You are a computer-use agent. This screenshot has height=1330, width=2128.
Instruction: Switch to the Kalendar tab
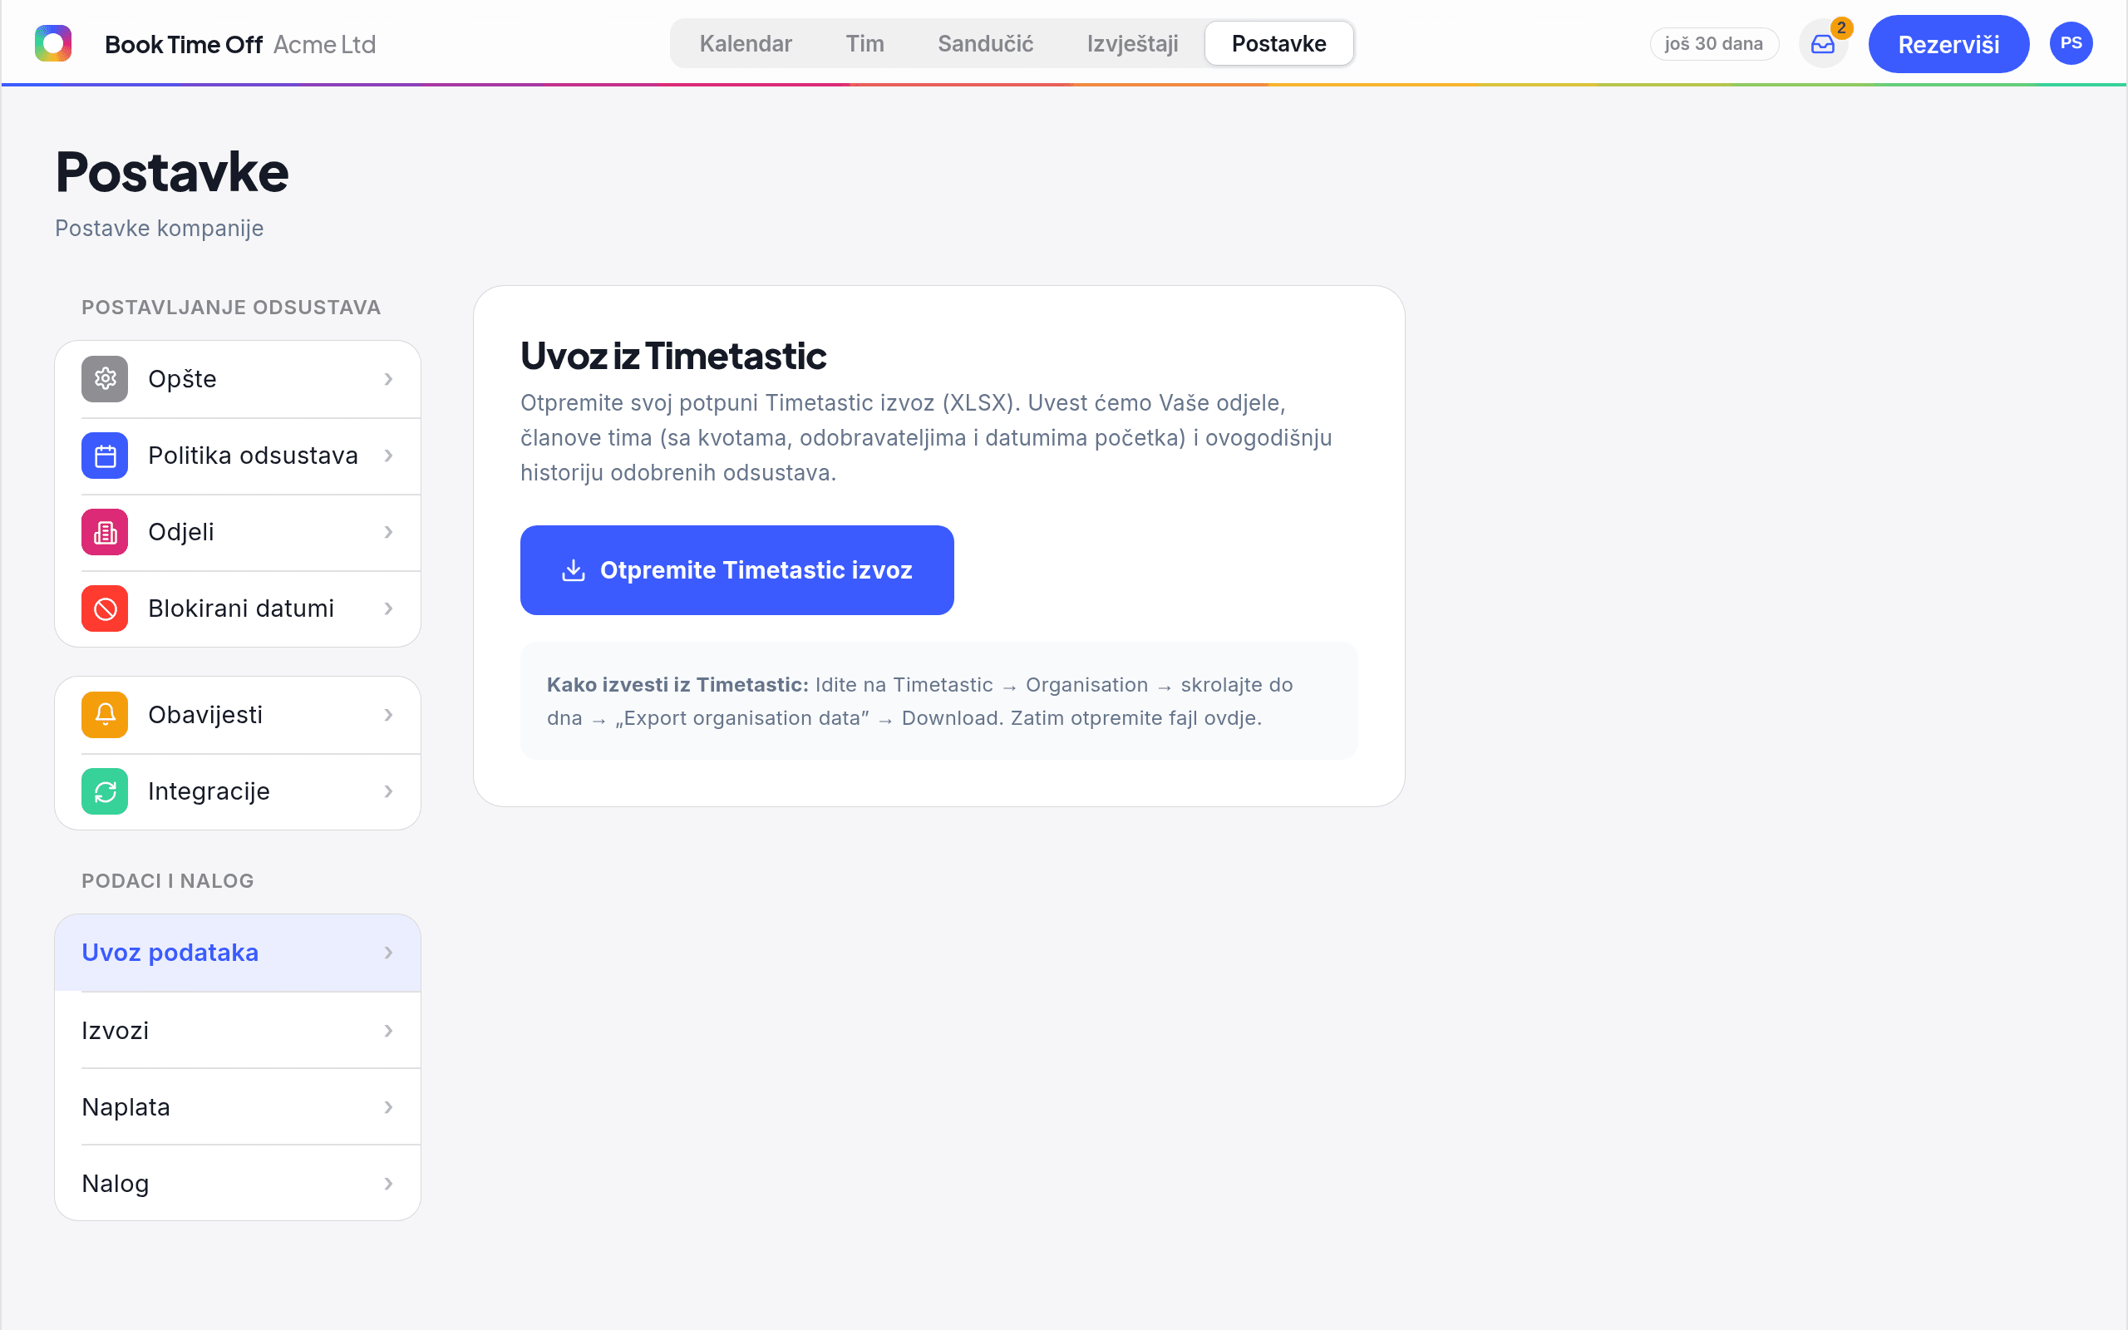(746, 44)
